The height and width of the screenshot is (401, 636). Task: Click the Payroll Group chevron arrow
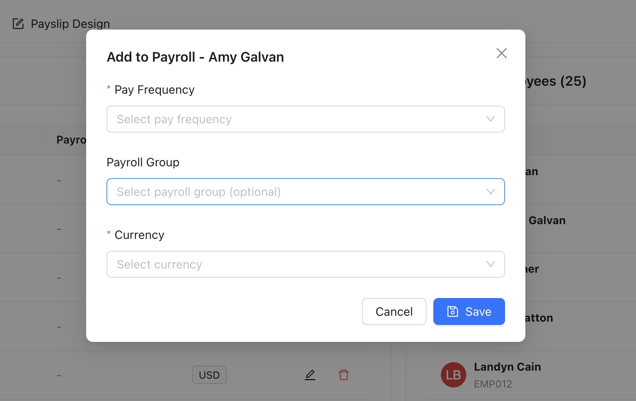(490, 192)
